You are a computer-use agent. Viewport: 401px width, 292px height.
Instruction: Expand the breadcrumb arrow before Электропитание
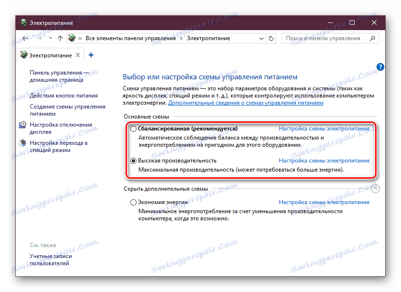coord(181,39)
